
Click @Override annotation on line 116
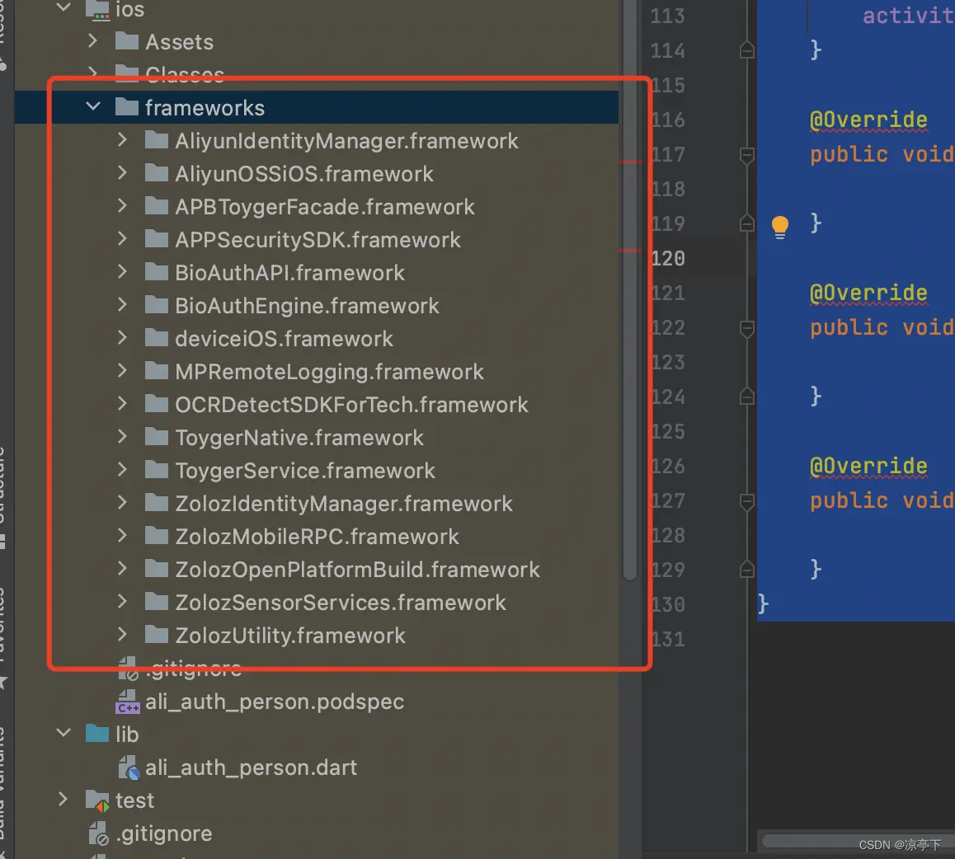tap(868, 120)
